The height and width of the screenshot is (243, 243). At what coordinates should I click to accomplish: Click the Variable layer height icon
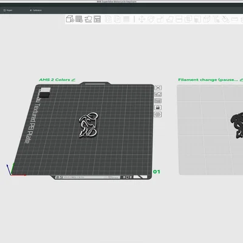point(126,19)
